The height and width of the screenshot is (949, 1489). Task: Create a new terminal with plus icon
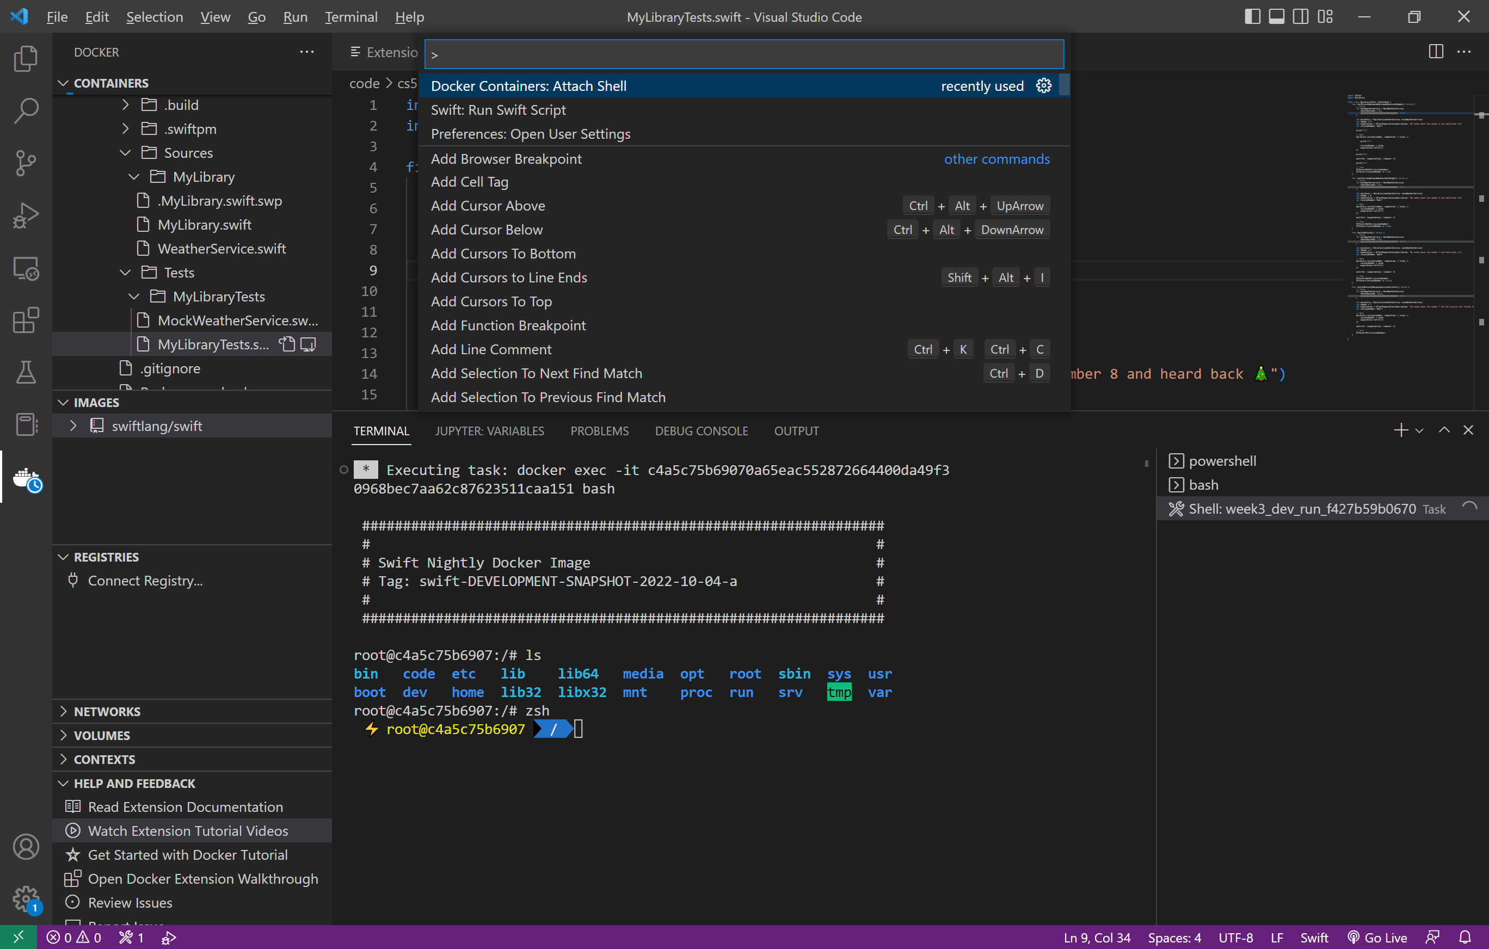tap(1401, 430)
